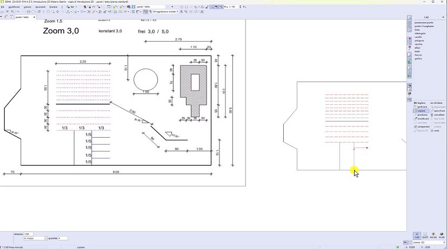Choose 'cerchio' from the CAD list
Screen dimensions: 447x249
(418, 44)
